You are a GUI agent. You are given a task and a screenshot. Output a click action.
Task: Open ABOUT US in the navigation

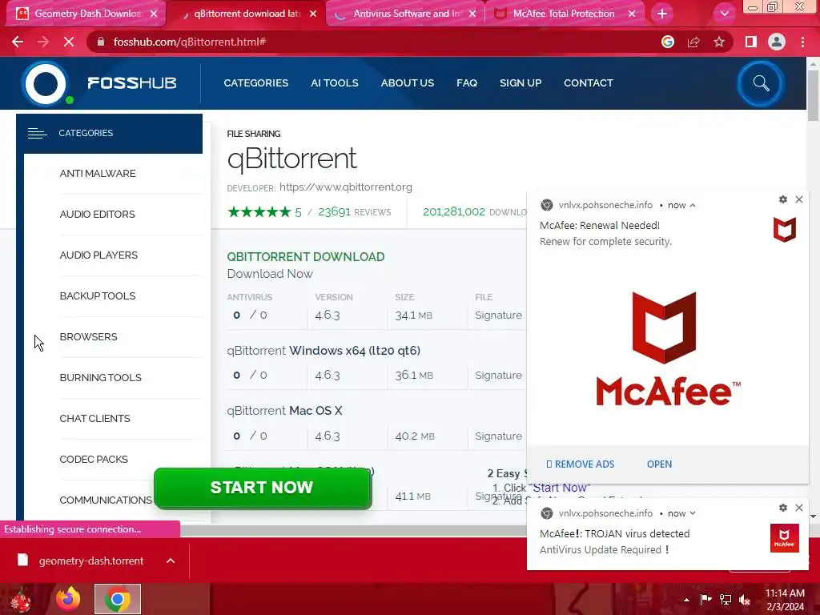[x=408, y=83]
